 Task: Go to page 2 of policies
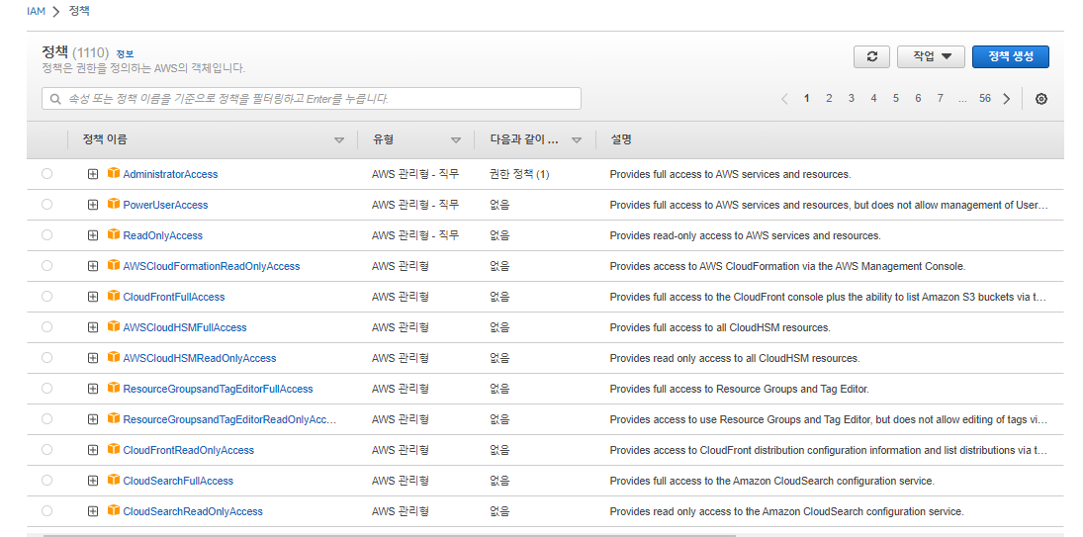tap(829, 99)
